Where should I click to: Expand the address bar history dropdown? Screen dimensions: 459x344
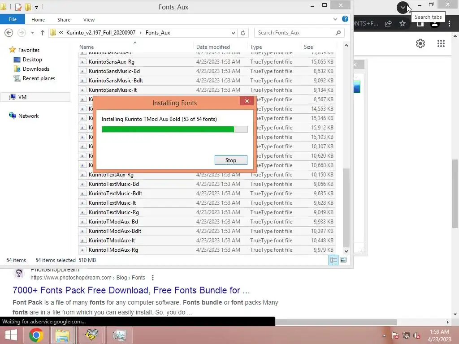pos(233,33)
